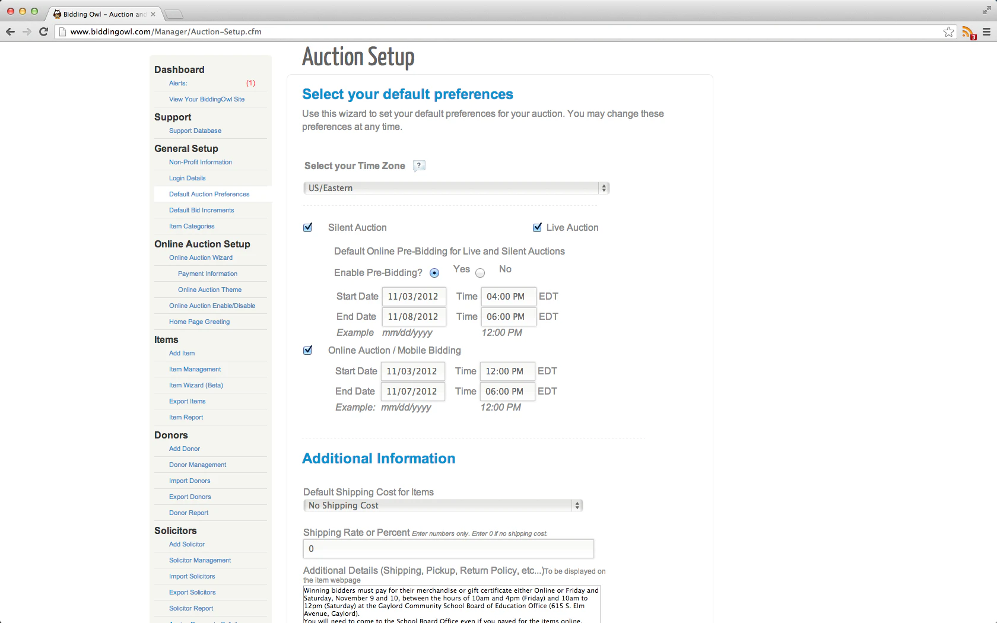This screenshot has width=997, height=623.
Task: Click the alerts count (1)
Action: (x=251, y=83)
